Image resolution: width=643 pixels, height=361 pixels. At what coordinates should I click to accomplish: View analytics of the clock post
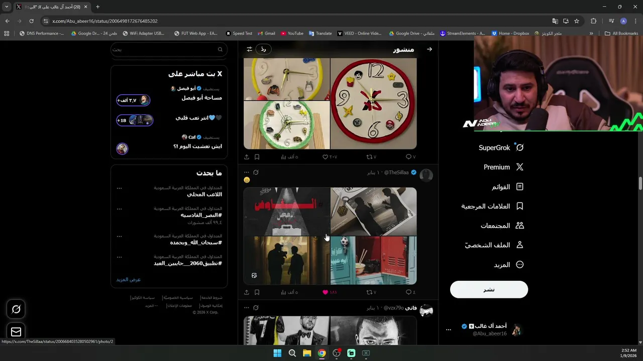(x=290, y=157)
